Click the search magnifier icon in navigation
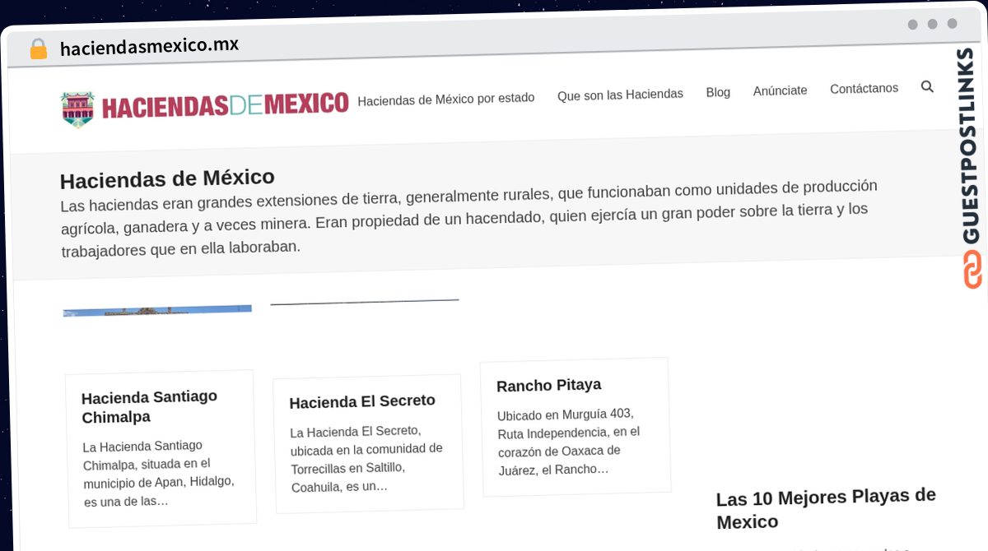The image size is (988, 551). click(x=927, y=86)
